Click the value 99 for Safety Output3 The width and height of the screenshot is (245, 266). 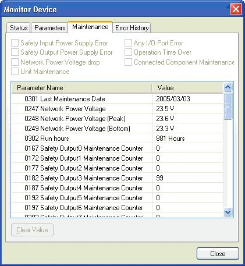pyautogui.click(x=159, y=178)
